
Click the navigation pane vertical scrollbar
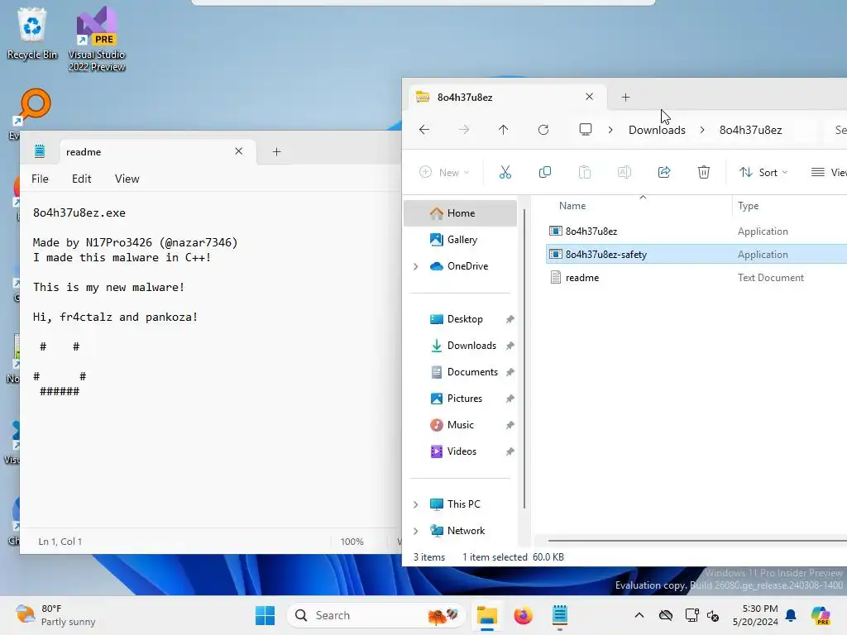coord(524,358)
